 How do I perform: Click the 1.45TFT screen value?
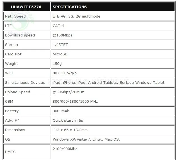[x=60, y=45]
